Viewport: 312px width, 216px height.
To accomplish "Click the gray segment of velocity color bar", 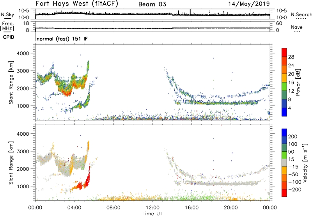I will tap(284, 163).
